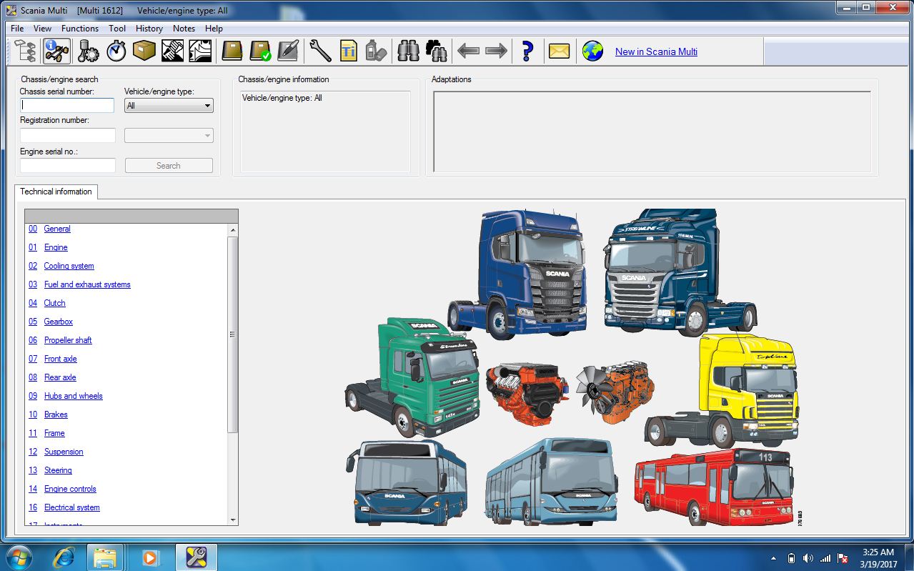The image size is (914, 571).
Task: Open the Clutch link
Action: pyautogui.click(x=54, y=303)
